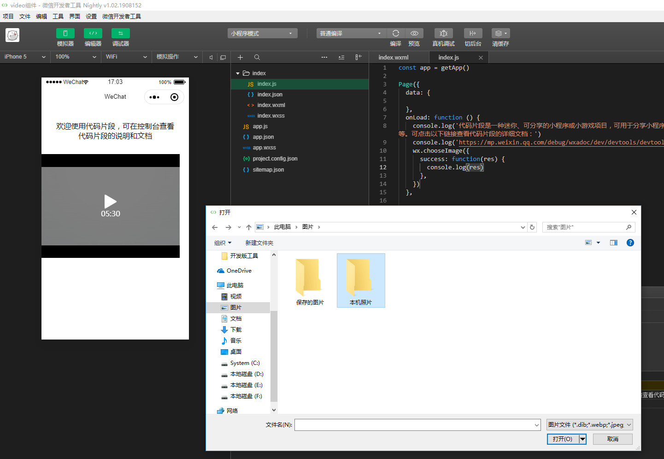Open the mini program mode (小程序模式) dropdown
Viewport: 664px width, 459px height.
pos(262,33)
